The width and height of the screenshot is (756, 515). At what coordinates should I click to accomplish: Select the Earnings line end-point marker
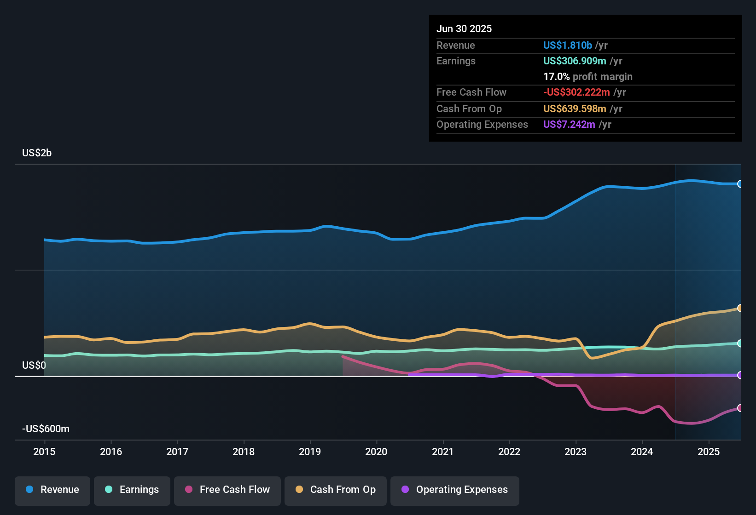click(x=740, y=343)
